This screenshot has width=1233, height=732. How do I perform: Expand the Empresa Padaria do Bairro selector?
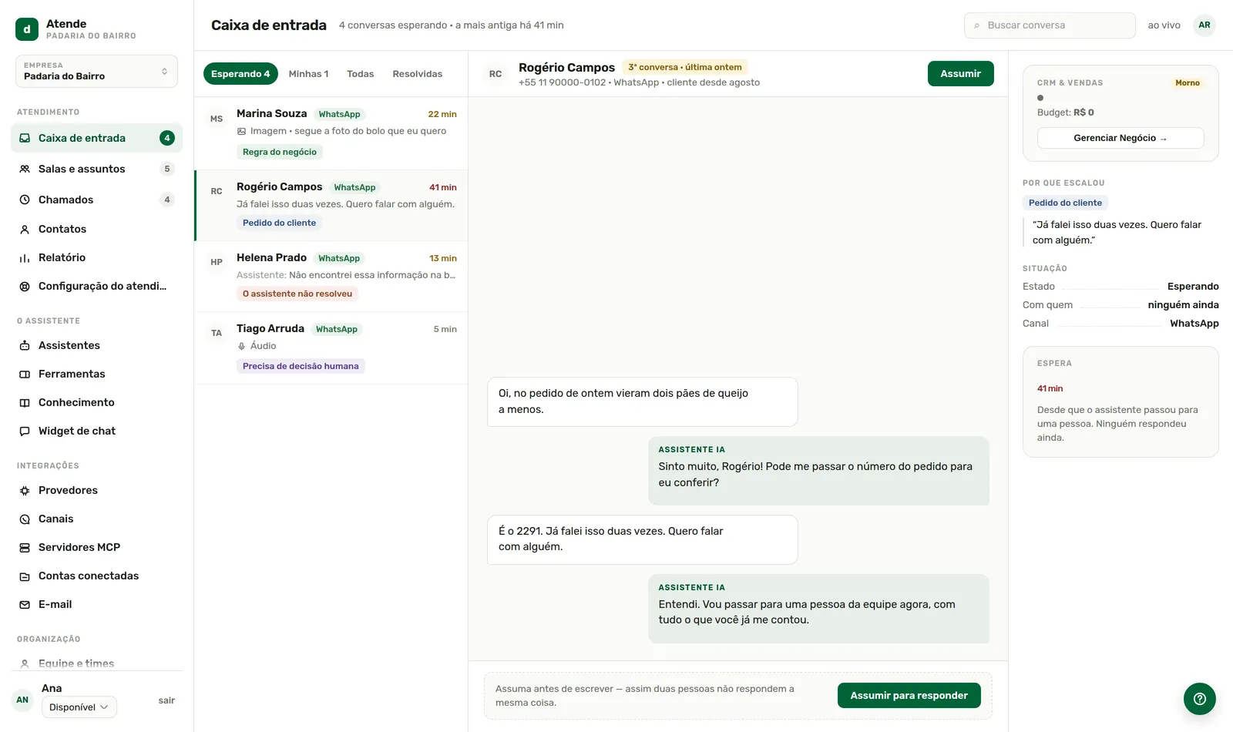click(96, 71)
